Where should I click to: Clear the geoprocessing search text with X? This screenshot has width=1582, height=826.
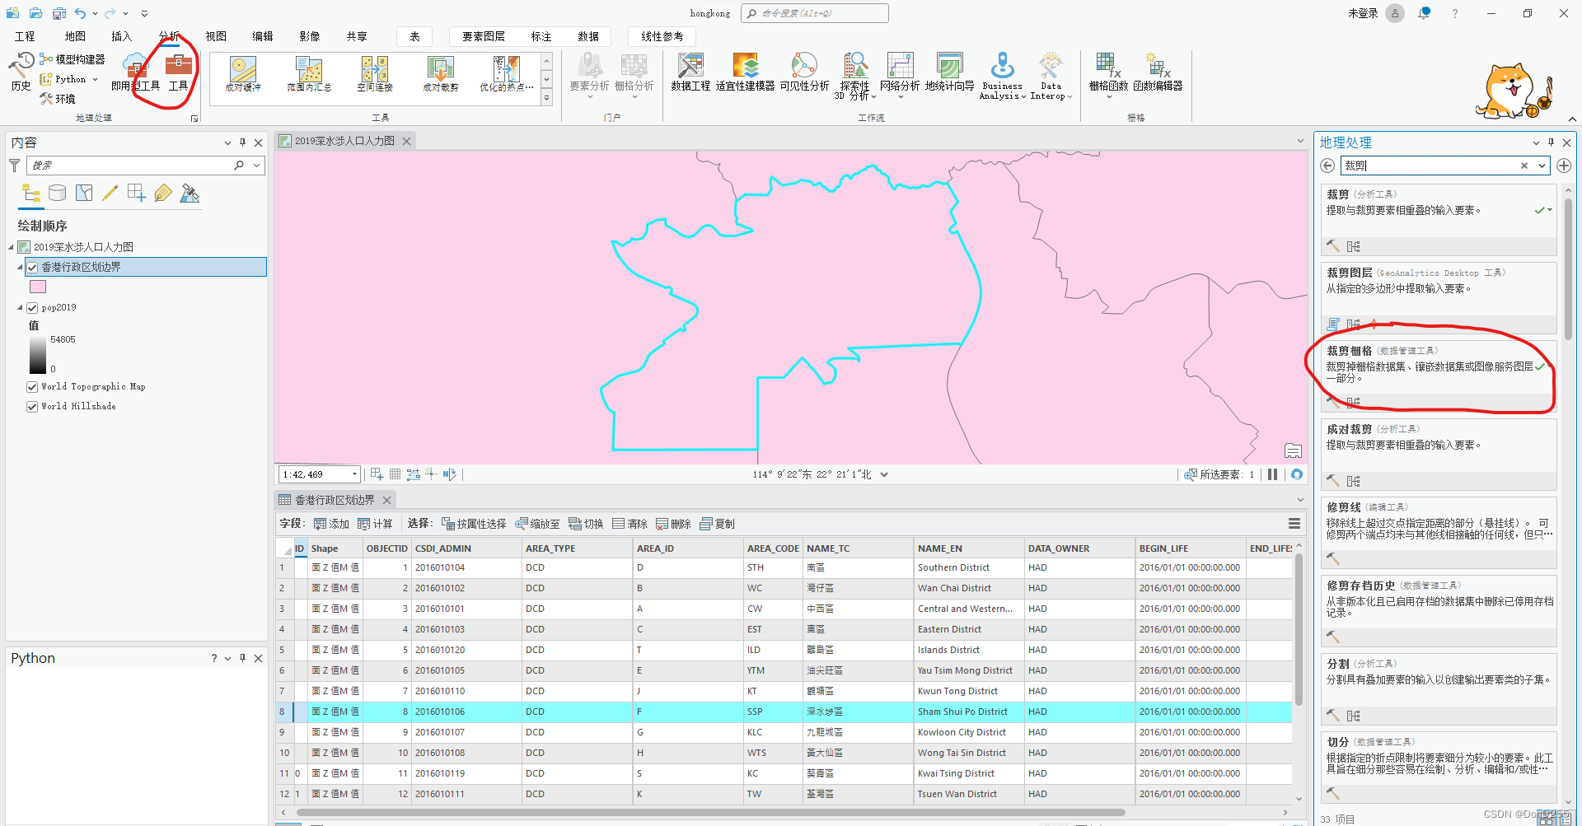click(x=1524, y=166)
